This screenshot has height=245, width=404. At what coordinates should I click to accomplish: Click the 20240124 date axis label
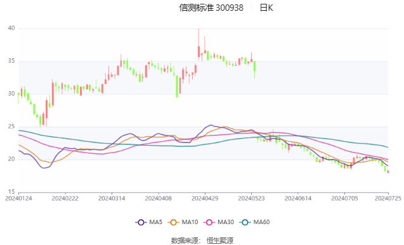click(x=18, y=198)
